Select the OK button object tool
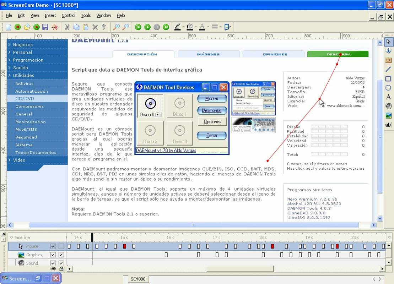This screenshot has height=284, width=394. coord(388,60)
